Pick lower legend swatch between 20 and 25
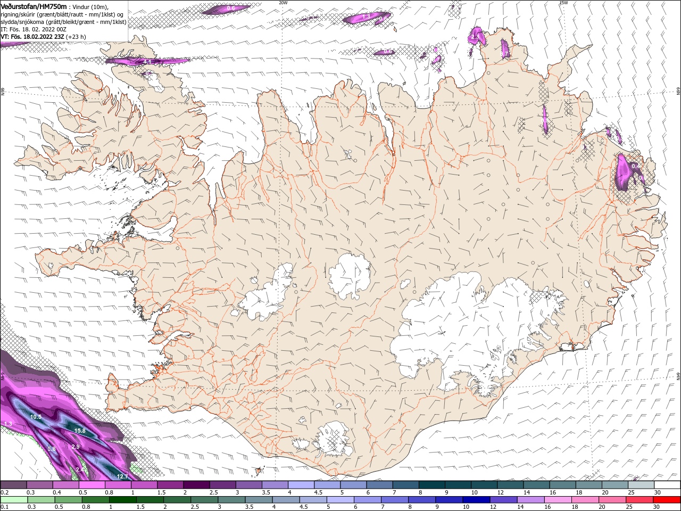 coord(612,500)
